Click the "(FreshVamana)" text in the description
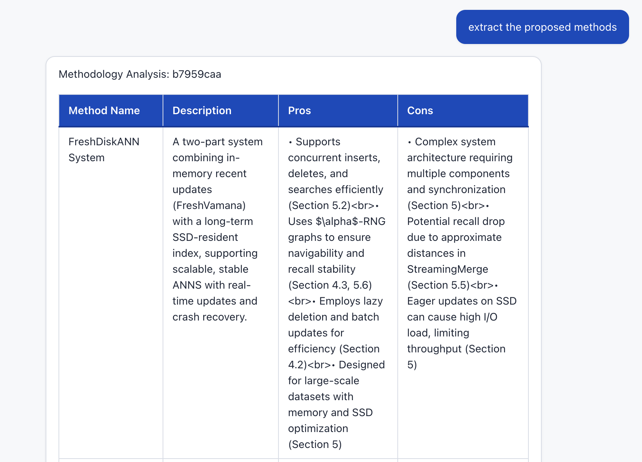 tap(209, 206)
